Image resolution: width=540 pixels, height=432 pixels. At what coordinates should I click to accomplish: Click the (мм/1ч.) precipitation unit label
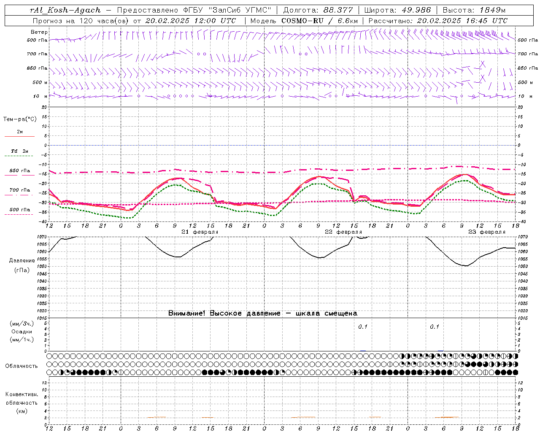click(22, 340)
